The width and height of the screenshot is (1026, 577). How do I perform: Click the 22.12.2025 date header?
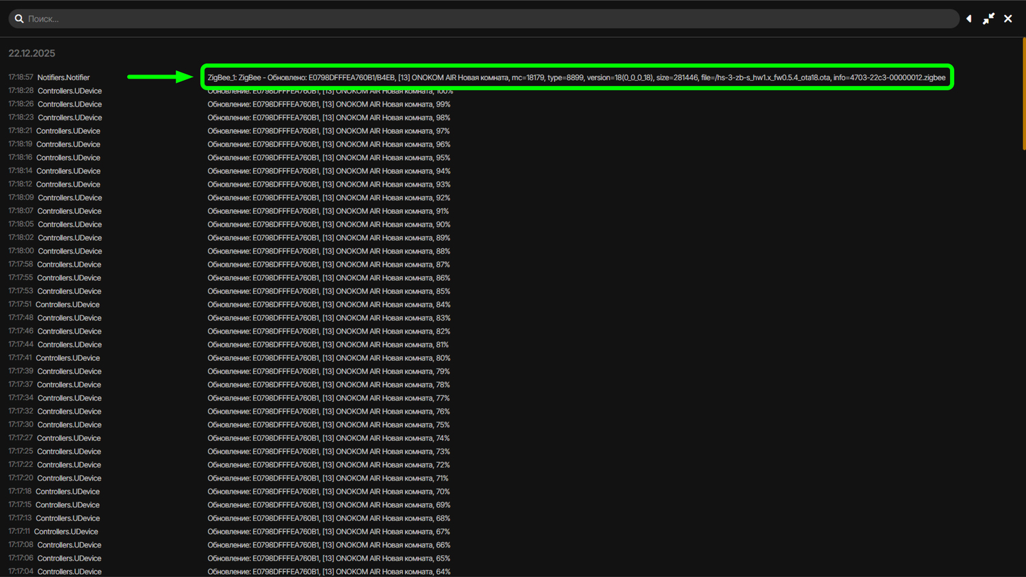pos(31,53)
